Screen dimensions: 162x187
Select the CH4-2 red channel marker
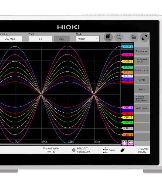[x=127, y=82]
